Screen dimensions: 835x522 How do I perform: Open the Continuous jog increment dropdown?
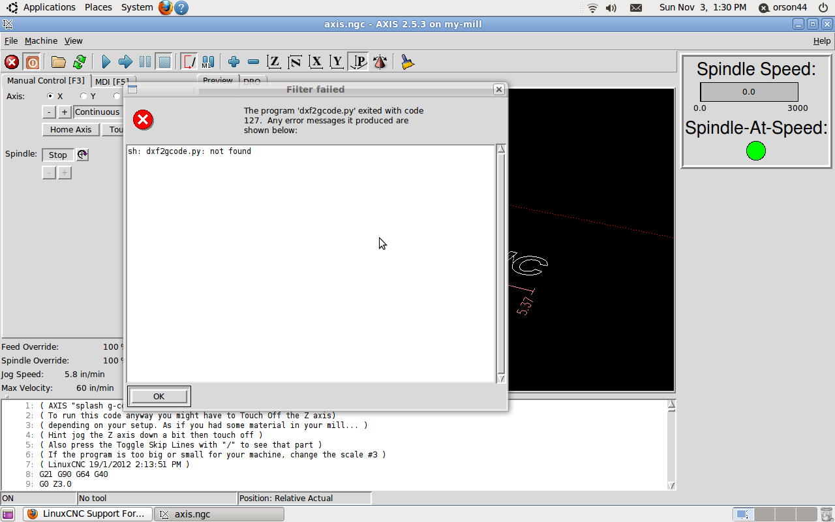click(99, 112)
